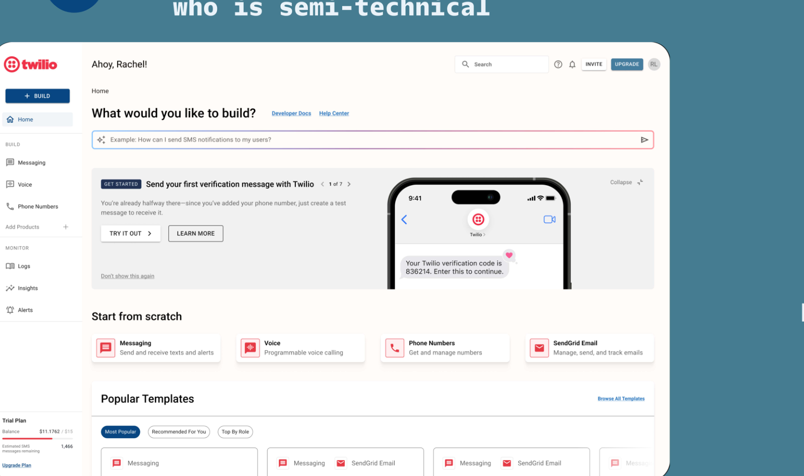Click the Trial Plan label

tap(14, 421)
